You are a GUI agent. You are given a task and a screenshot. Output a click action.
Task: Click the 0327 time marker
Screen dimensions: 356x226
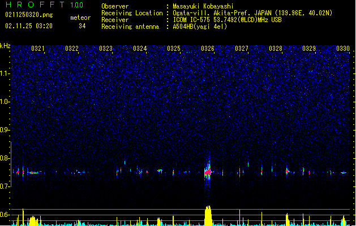[242, 49]
